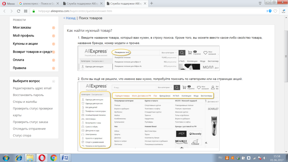Open Speed Dial start page grid icon
288x162 pixels.
[26, 11]
